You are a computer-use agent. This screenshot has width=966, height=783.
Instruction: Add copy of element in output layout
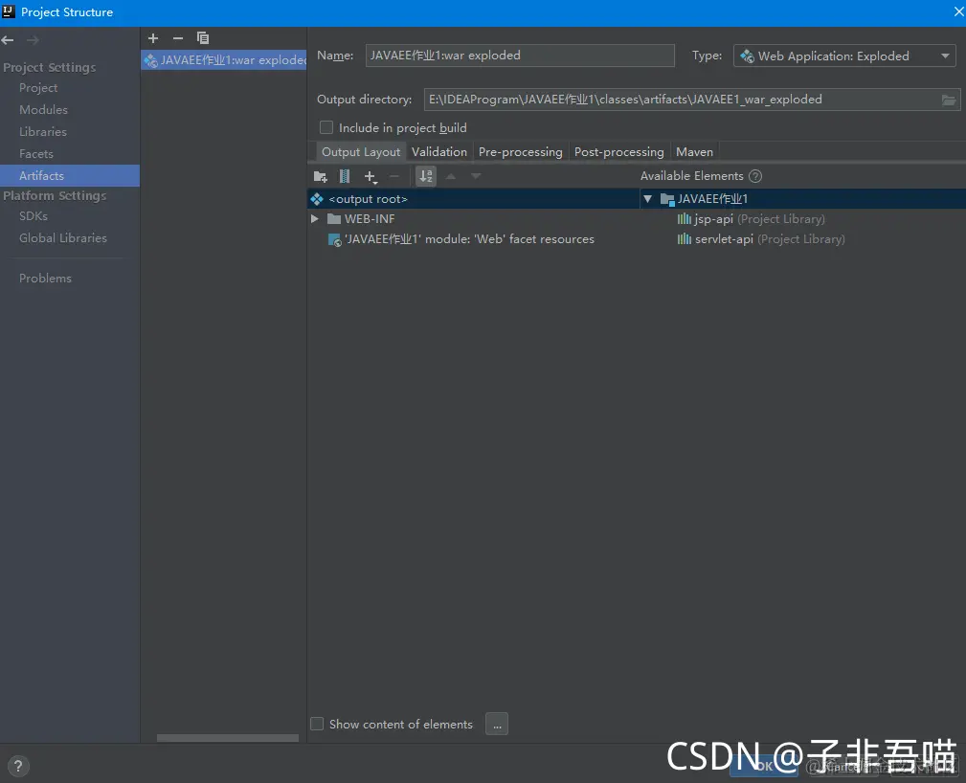(x=371, y=177)
